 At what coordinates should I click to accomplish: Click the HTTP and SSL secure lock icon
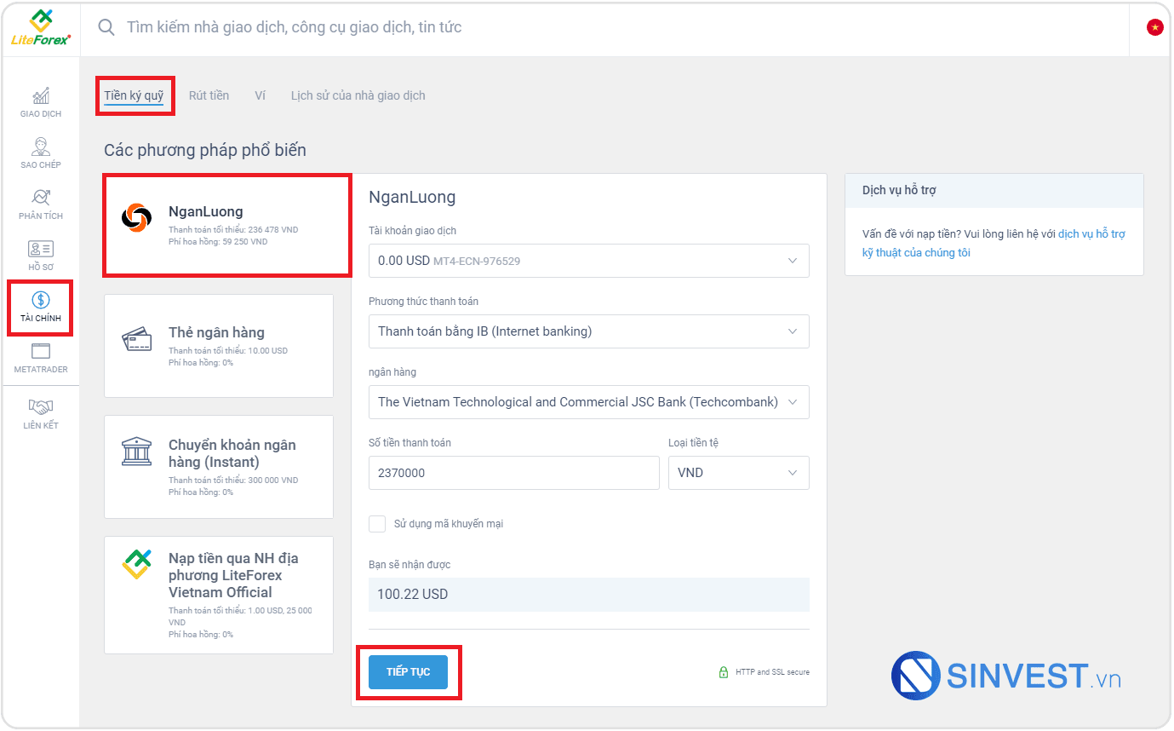click(724, 672)
